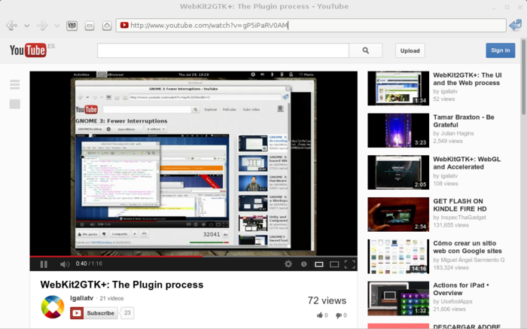This screenshot has width=527, height=329.
Task: Open the 'WebKitGTK+: WebGL and Accelerated' thumbnail
Action: (398, 172)
